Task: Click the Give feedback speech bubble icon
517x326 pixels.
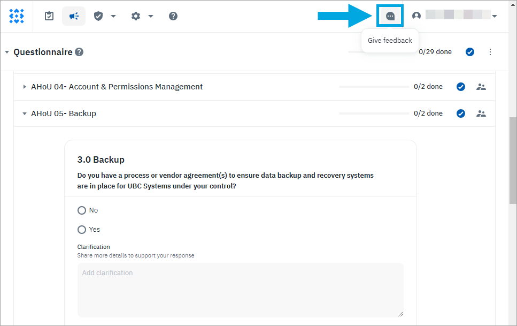Action: coord(390,16)
